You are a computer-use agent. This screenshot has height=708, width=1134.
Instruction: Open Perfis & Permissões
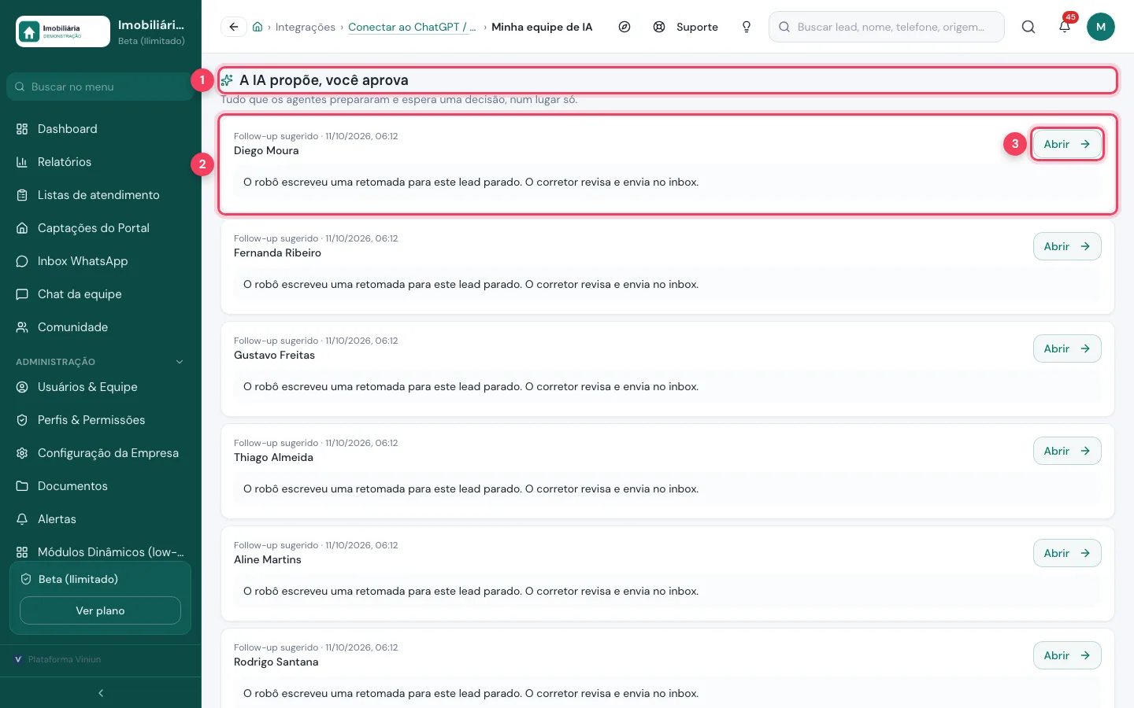click(x=101, y=420)
